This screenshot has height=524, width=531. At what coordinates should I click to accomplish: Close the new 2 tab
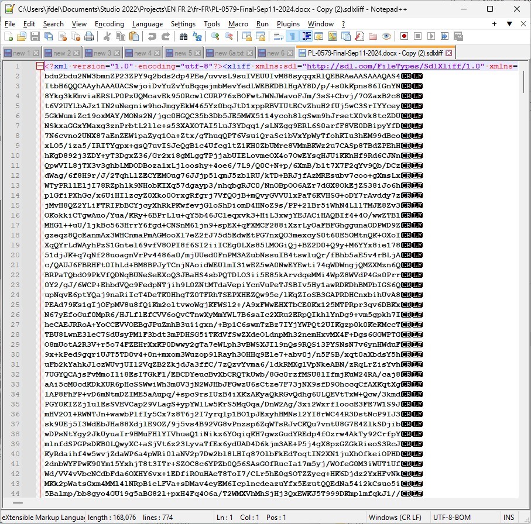pyautogui.click(x=77, y=53)
